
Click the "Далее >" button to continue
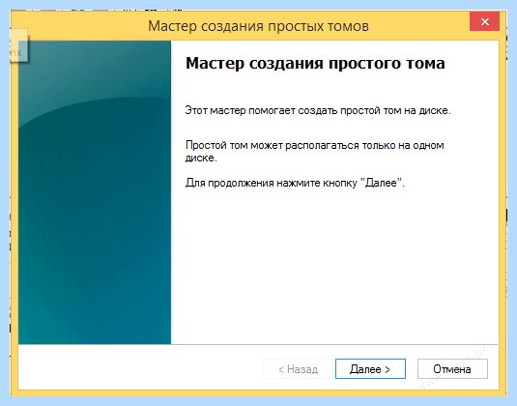click(x=370, y=368)
